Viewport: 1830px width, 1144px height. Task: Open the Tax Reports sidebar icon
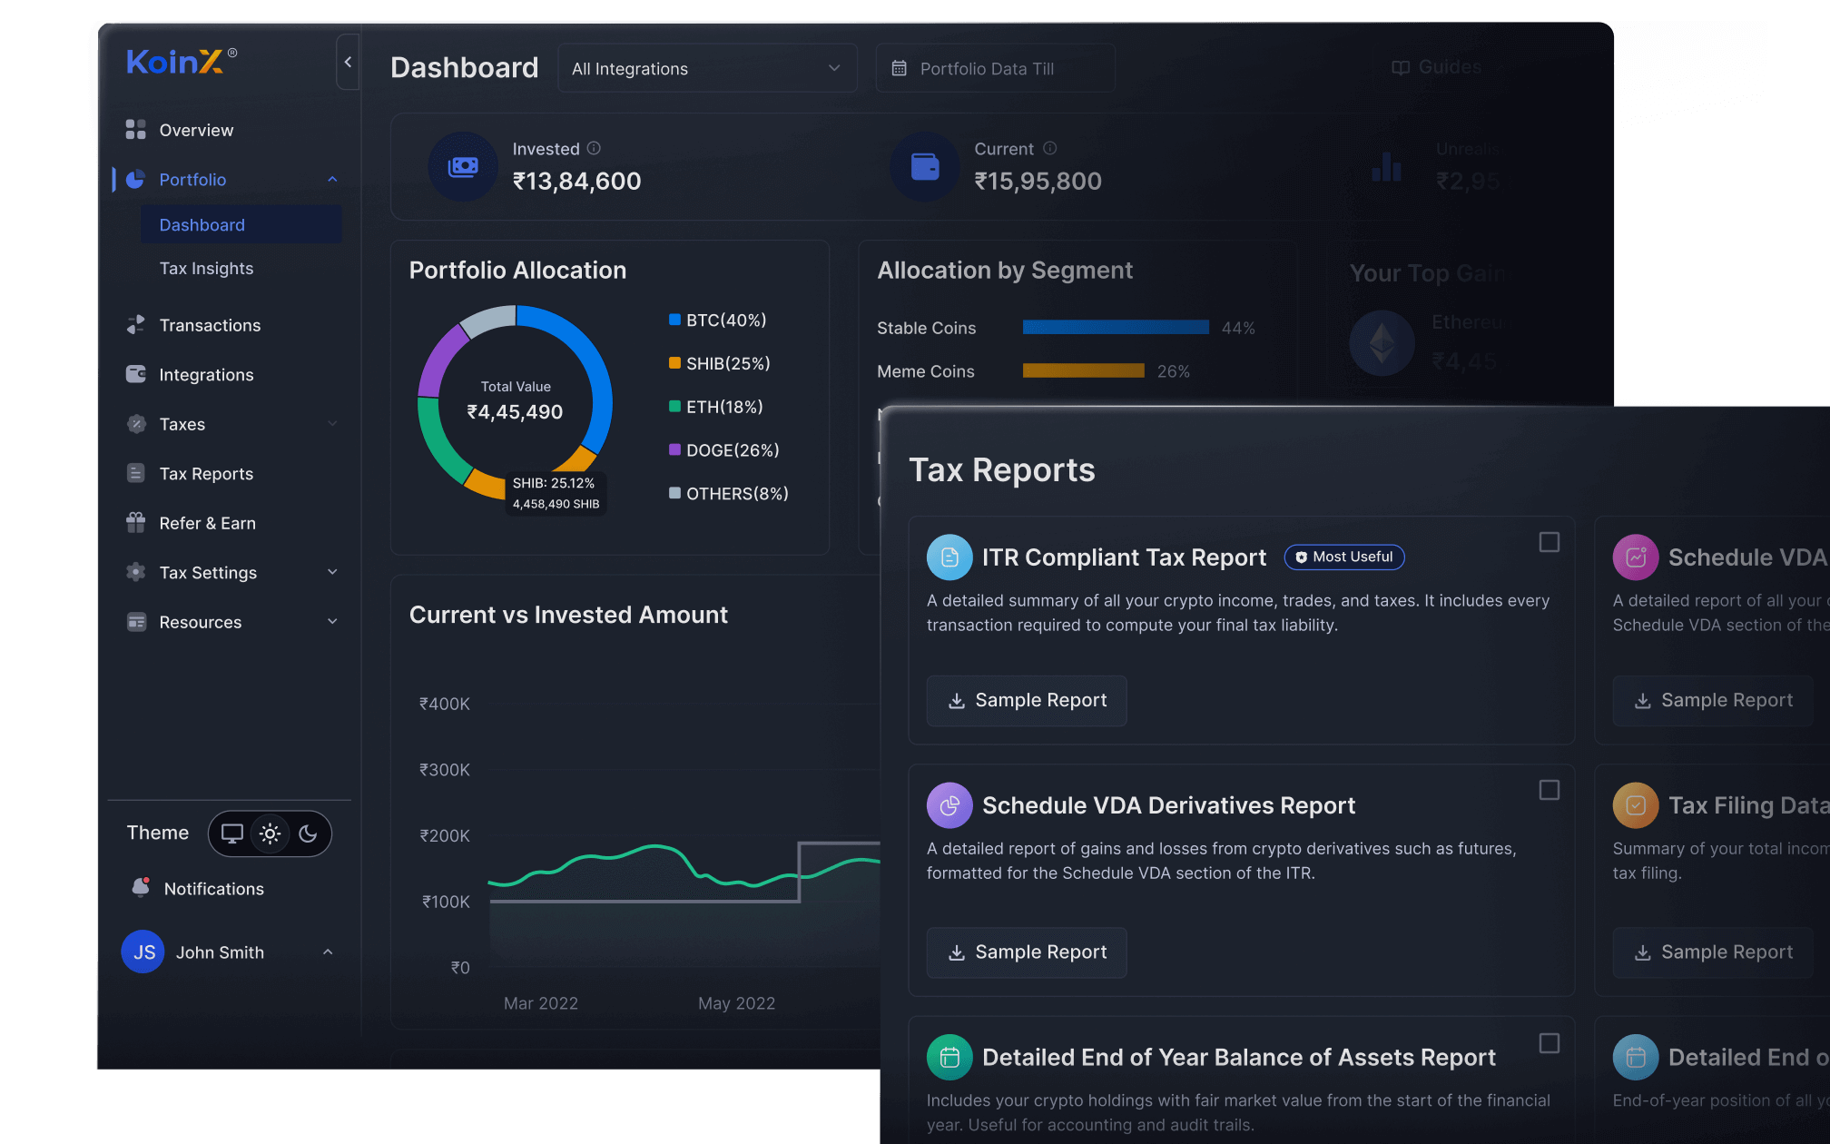click(135, 473)
